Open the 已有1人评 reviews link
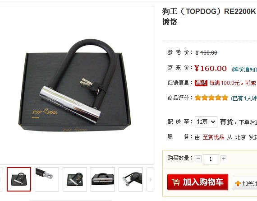 coord(244,98)
